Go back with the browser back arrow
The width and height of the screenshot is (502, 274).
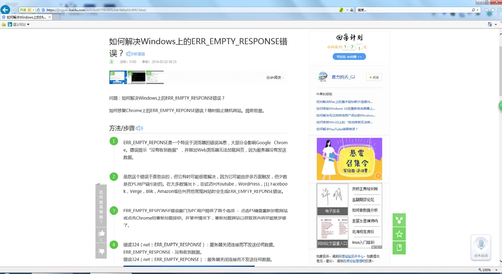pos(5,10)
